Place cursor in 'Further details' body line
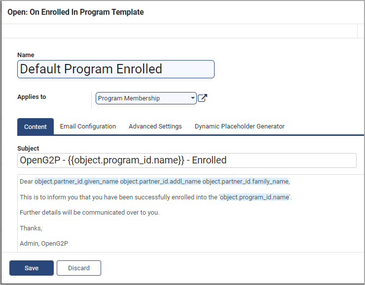 (x=89, y=213)
